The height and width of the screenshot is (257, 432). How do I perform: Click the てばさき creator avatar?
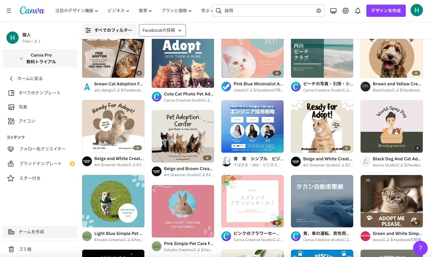(x=226, y=162)
